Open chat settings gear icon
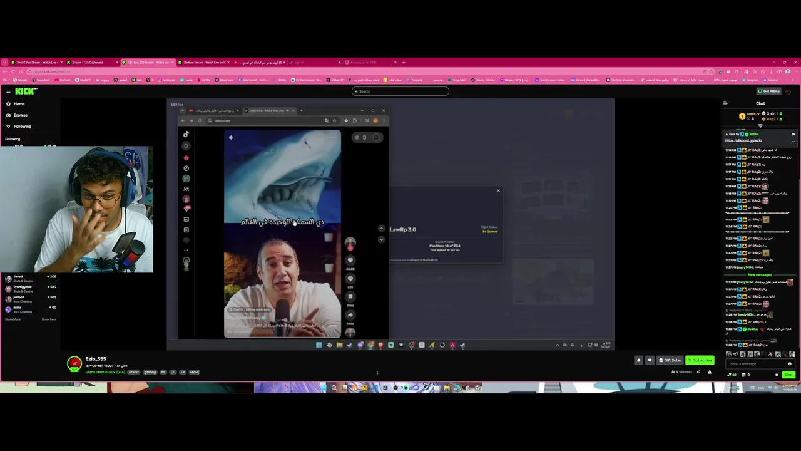The height and width of the screenshot is (451, 801). (x=777, y=375)
